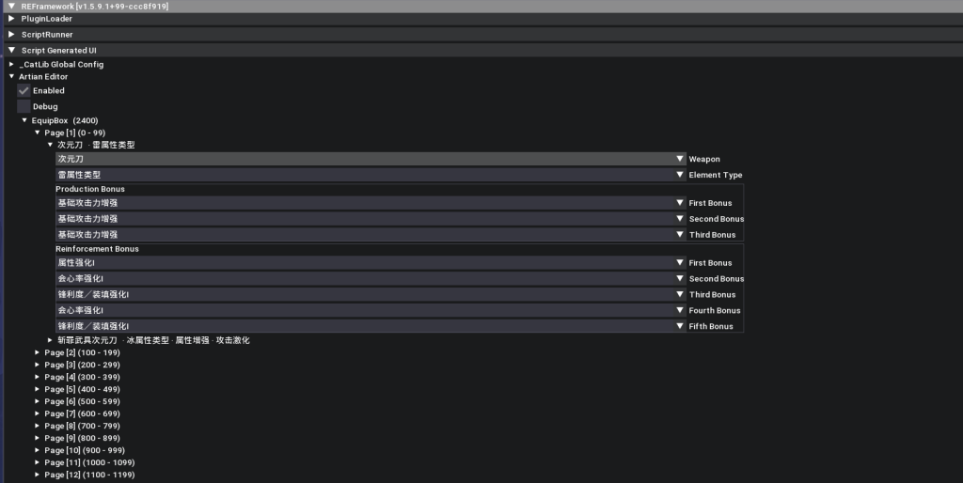Expand Page [2] (100 - 199)
This screenshot has height=483, width=963.
[x=38, y=352]
